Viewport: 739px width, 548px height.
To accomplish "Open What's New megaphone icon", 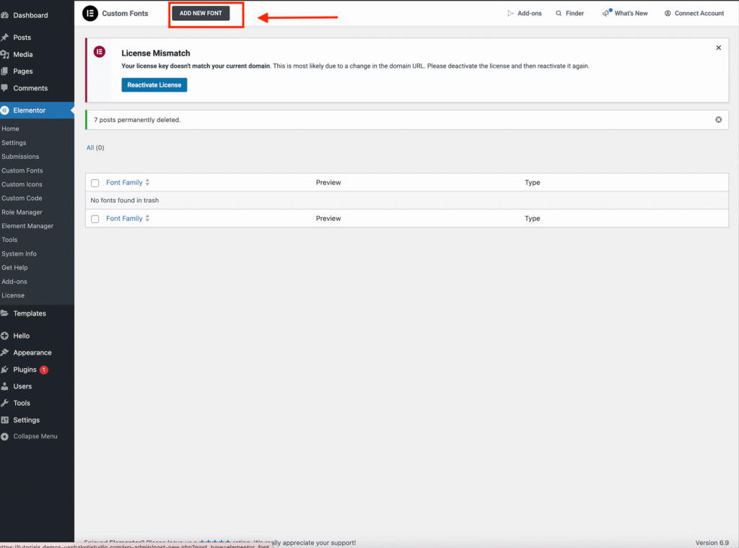I will pyautogui.click(x=607, y=13).
